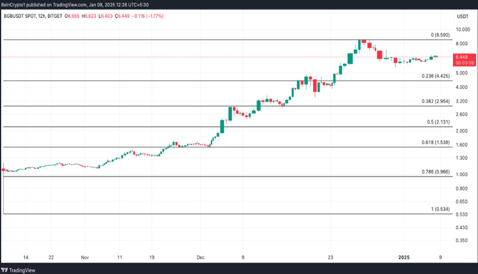This screenshot has width=478, height=274.
Task: Click the 0.650 price axis label
Action: (461, 201)
